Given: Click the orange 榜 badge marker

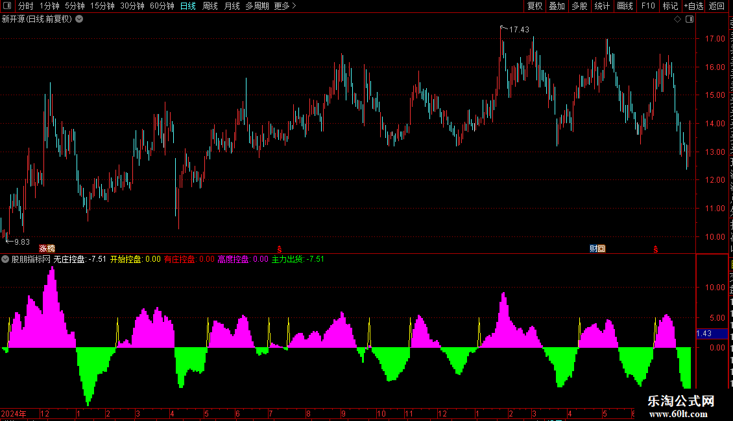Looking at the screenshot, I should pyautogui.click(x=51, y=249).
